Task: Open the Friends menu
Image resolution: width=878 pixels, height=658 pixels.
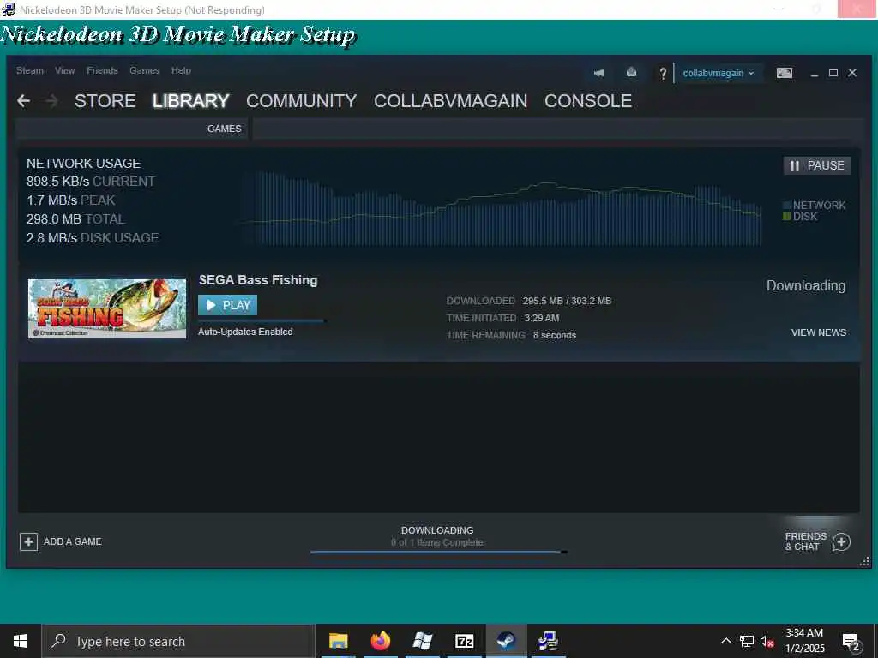Action: click(102, 70)
